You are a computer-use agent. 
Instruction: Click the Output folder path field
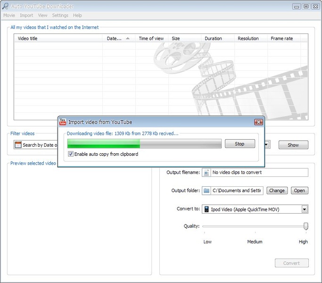point(237,191)
